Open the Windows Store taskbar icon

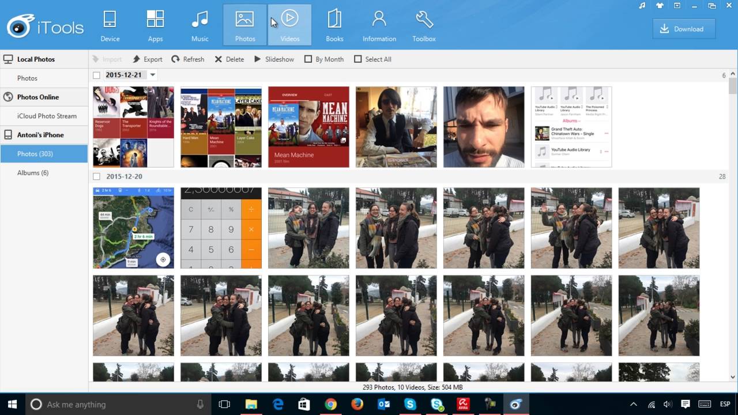(304, 404)
